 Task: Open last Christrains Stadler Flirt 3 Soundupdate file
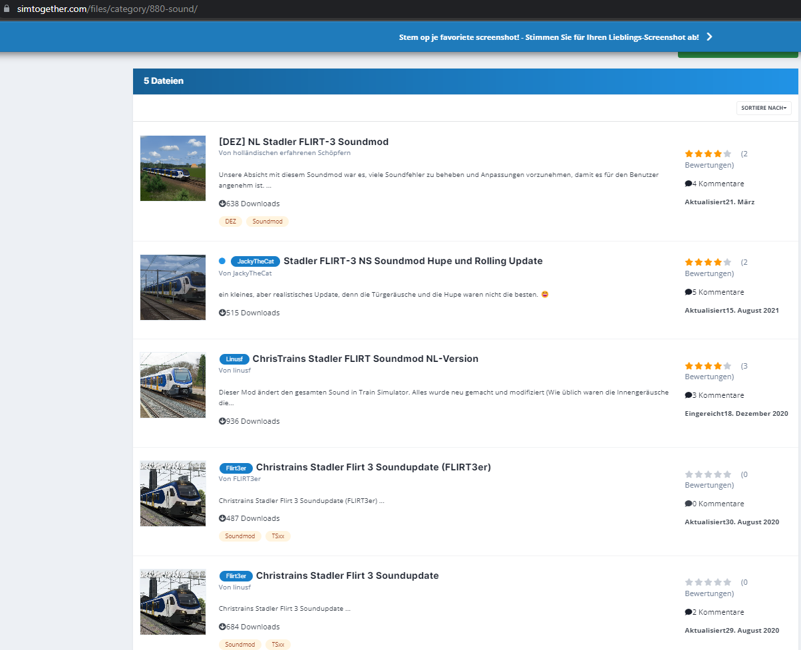tap(347, 575)
